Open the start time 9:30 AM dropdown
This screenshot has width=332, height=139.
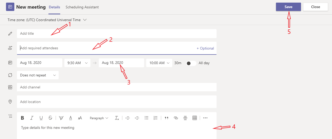[77, 63]
